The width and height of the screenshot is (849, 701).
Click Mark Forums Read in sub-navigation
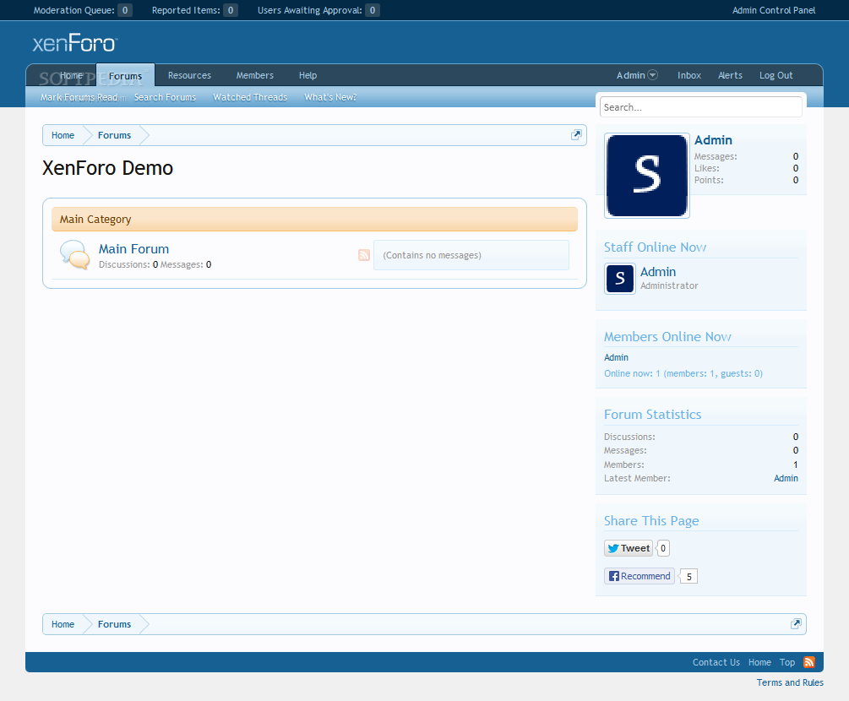pyautogui.click(x=79, y=97)
